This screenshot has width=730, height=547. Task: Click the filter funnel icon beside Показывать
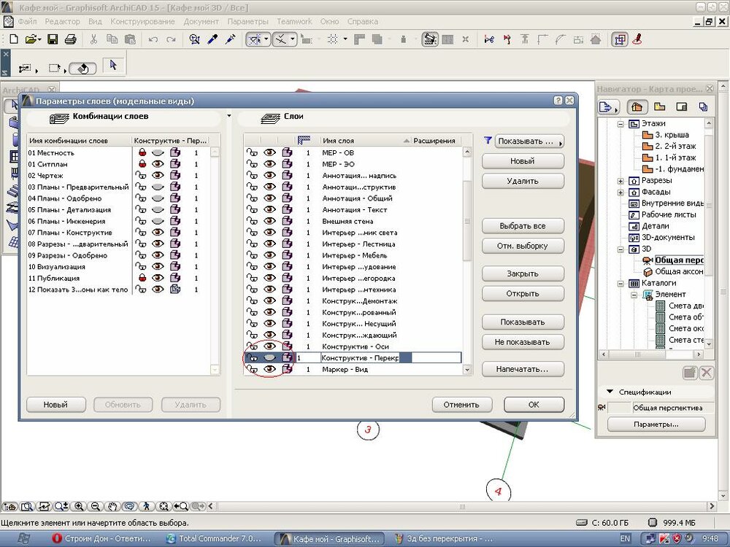coord(488,141)
